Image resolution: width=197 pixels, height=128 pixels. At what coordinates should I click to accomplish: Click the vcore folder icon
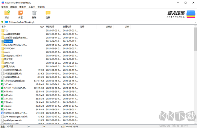coord(3,52)
